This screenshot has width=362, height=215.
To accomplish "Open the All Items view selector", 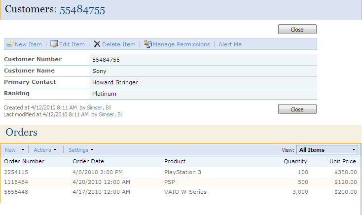I will pos(327,149).
